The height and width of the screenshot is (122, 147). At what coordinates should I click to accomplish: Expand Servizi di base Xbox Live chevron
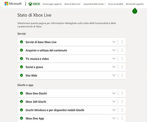[114, 42]
